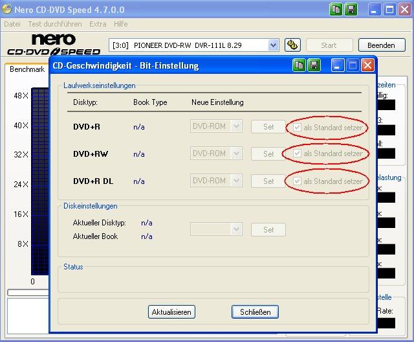The height and width of the screenshot is (342, 414).
Task: Click the Set button for DVD+R
Action: pyautogui.click(x=268, y=126)
